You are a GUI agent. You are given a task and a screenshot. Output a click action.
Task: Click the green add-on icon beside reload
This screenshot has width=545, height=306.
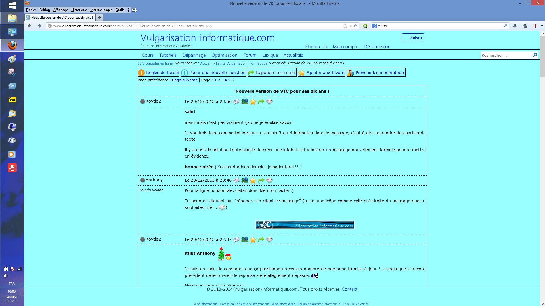point(365,26)
